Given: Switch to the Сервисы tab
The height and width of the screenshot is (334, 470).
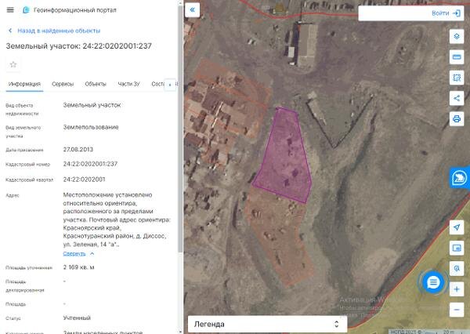Looking at the screenshot, I should [x=63, y=84].
